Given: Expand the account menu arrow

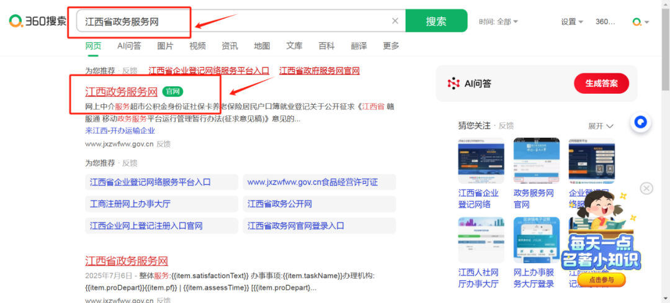Looking at the screenshot, I should (647, 22).
